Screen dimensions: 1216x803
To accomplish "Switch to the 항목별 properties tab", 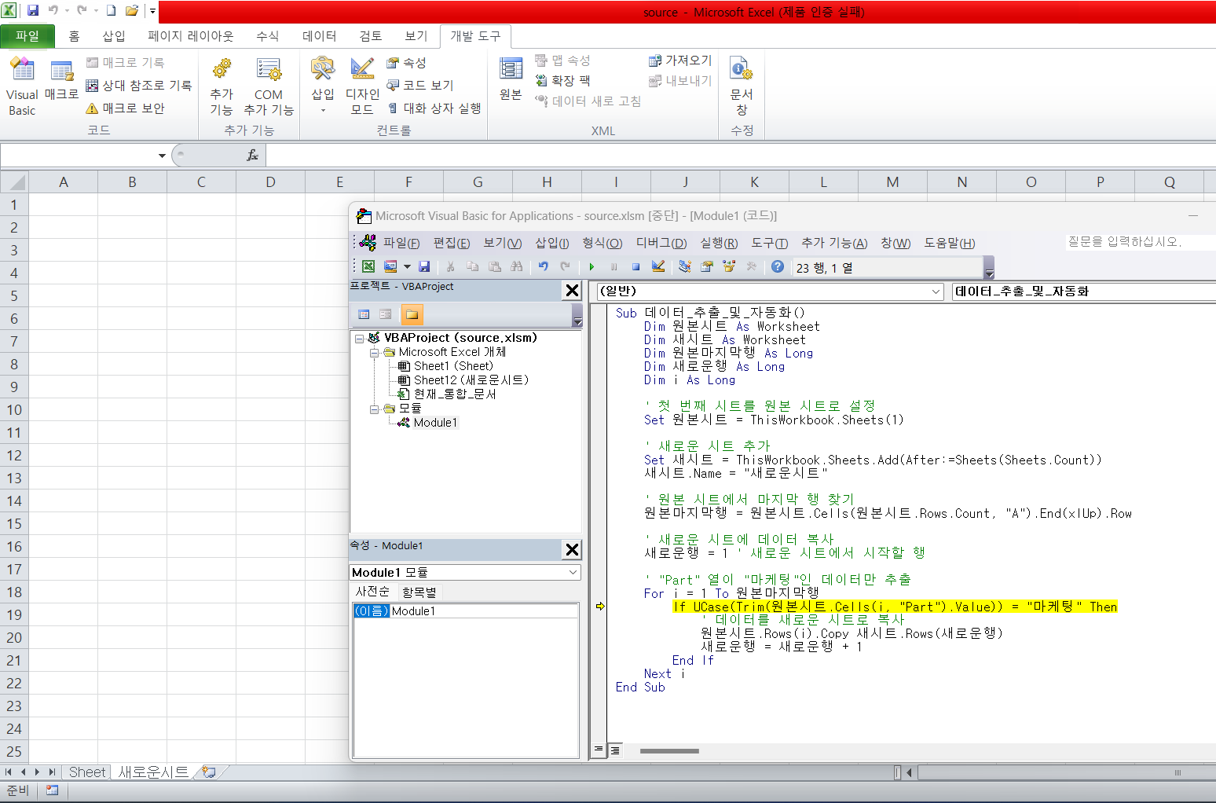I will click(419, 592).
